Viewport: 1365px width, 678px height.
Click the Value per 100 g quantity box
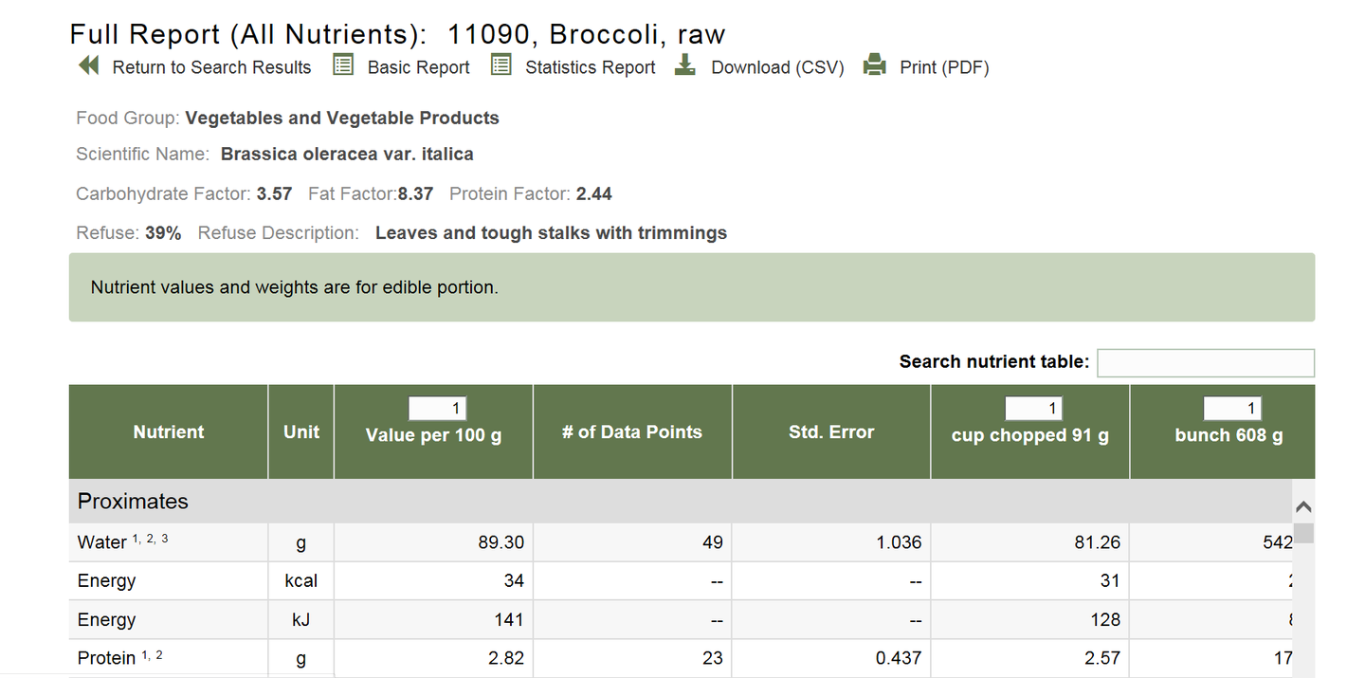pyautogui.click(x=438, y=409)
